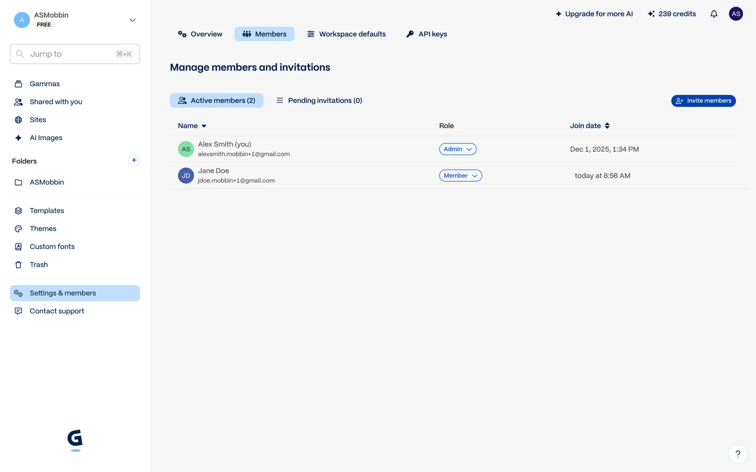Open the Admin role dropdown for Alex Smith
This screenshot has width=756, height=472.
tap(458, 149)
